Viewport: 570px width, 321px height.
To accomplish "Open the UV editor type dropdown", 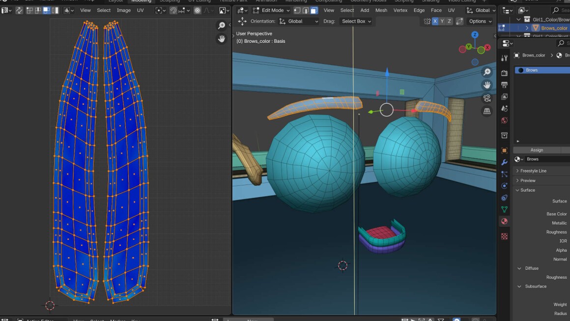I will pos(6,10).
